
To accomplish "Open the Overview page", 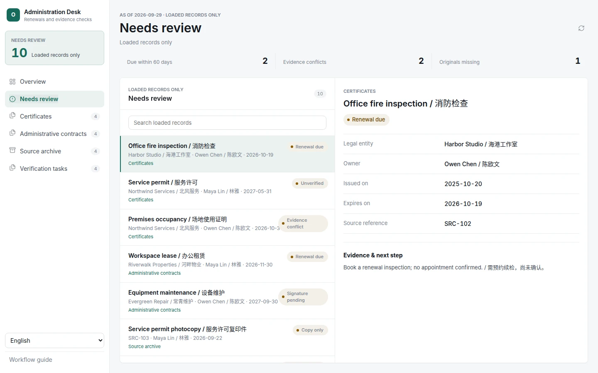I will (x=54, y=82).
